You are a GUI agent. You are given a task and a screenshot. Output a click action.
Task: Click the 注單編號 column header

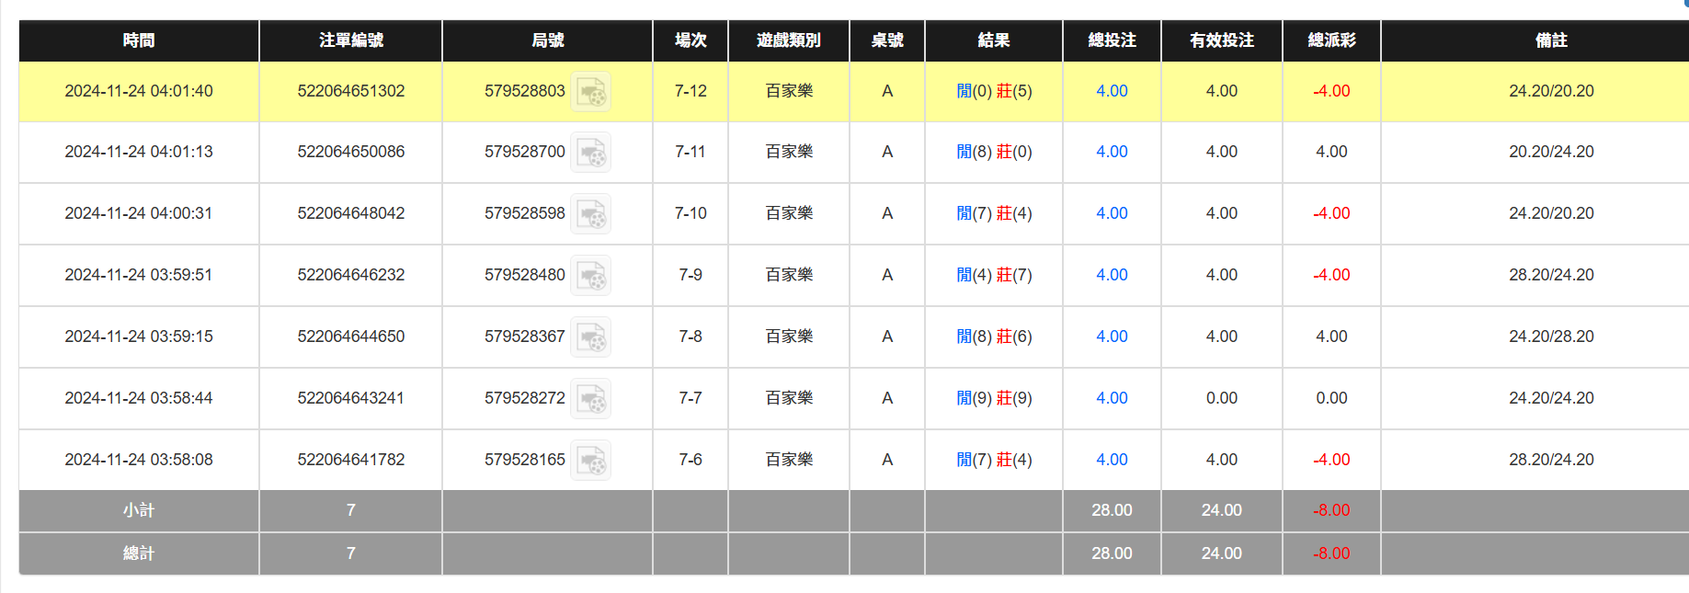coord(350,40)
